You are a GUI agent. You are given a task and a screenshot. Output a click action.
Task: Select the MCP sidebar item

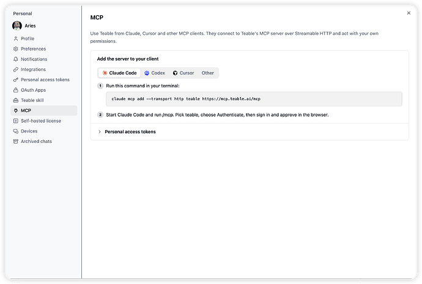[x=43, y=111]
